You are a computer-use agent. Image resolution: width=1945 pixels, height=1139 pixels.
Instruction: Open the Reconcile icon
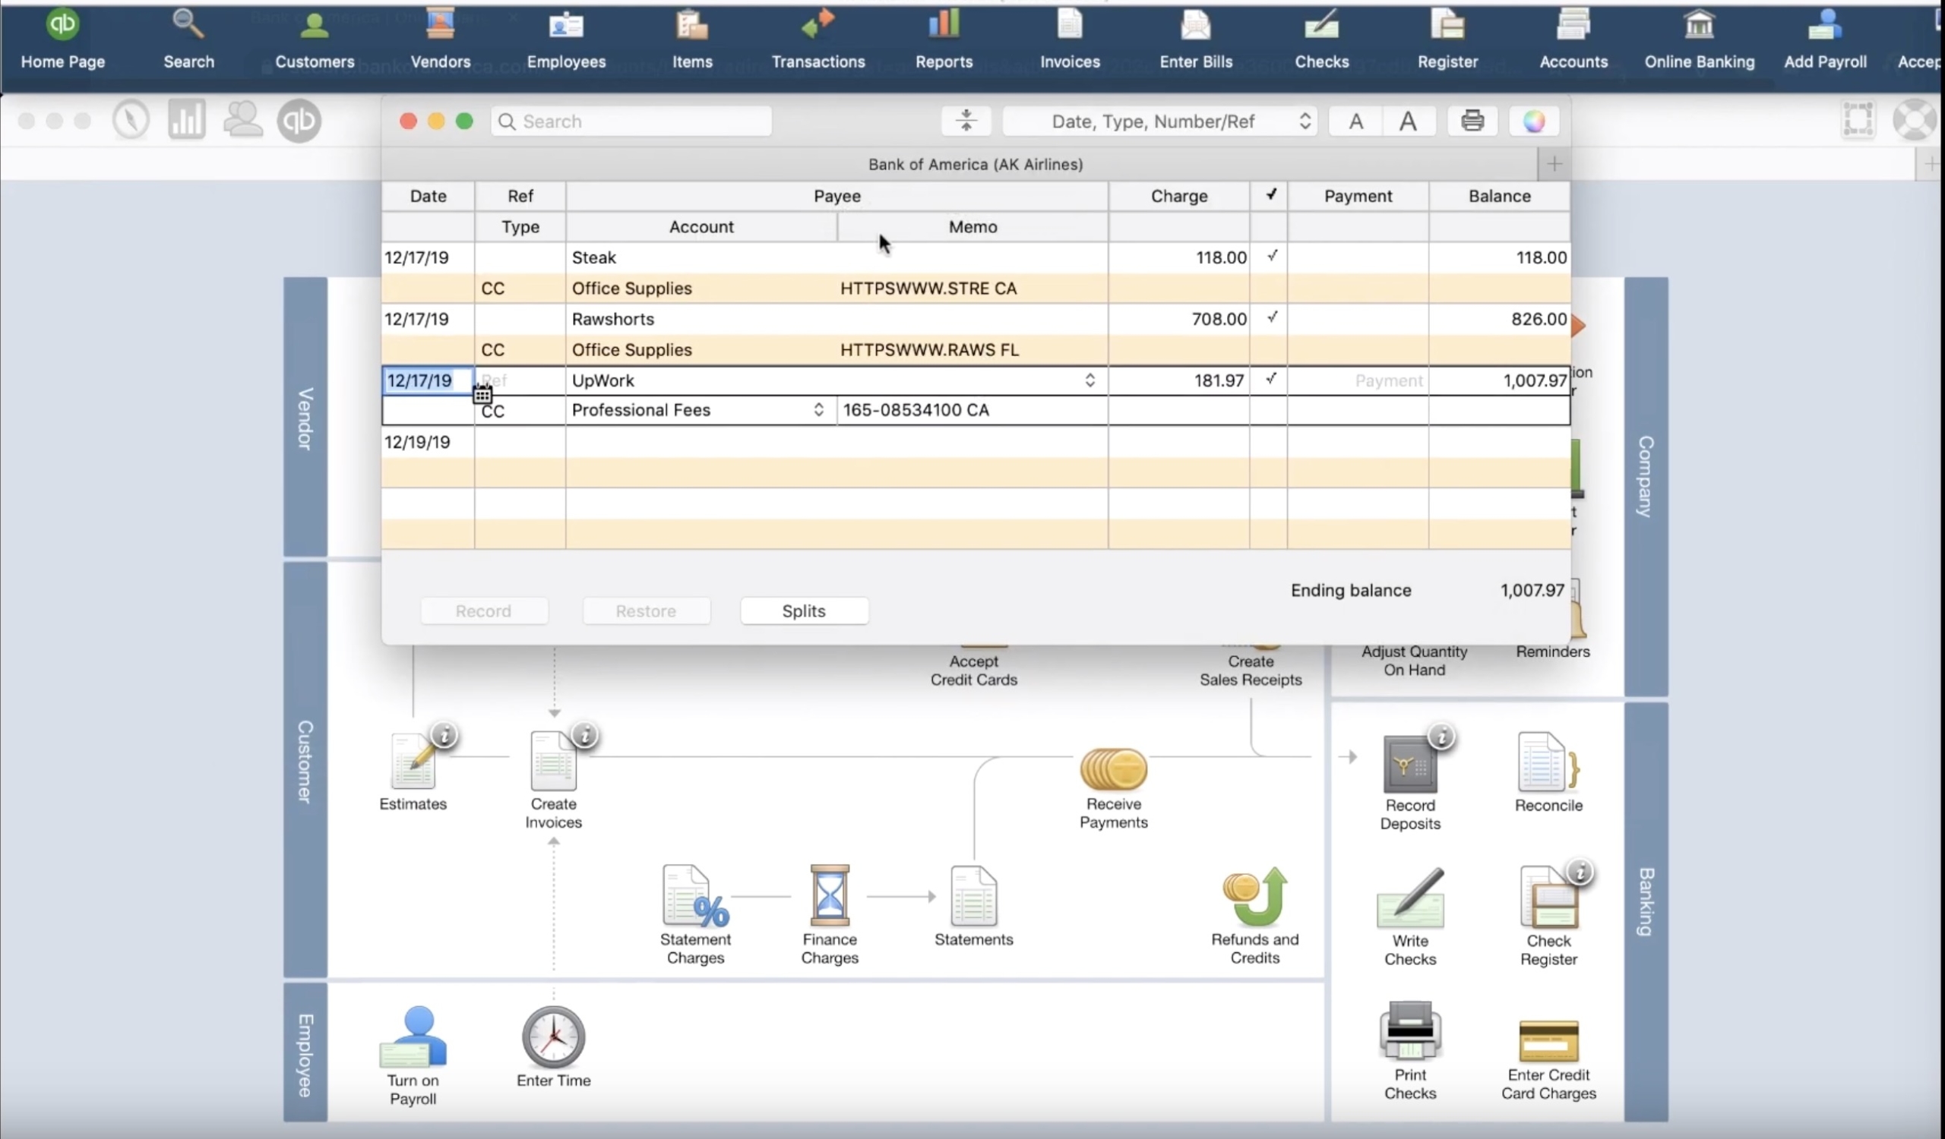point(1548,762)
